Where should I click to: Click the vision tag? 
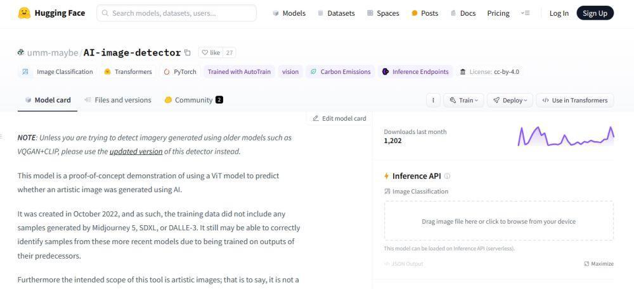click(290, 71)
